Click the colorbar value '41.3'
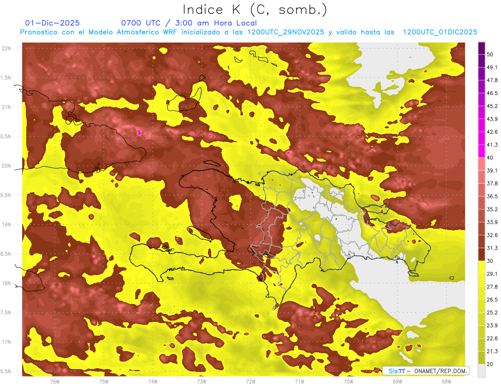501x387 pixels. (x=492, y=145)
